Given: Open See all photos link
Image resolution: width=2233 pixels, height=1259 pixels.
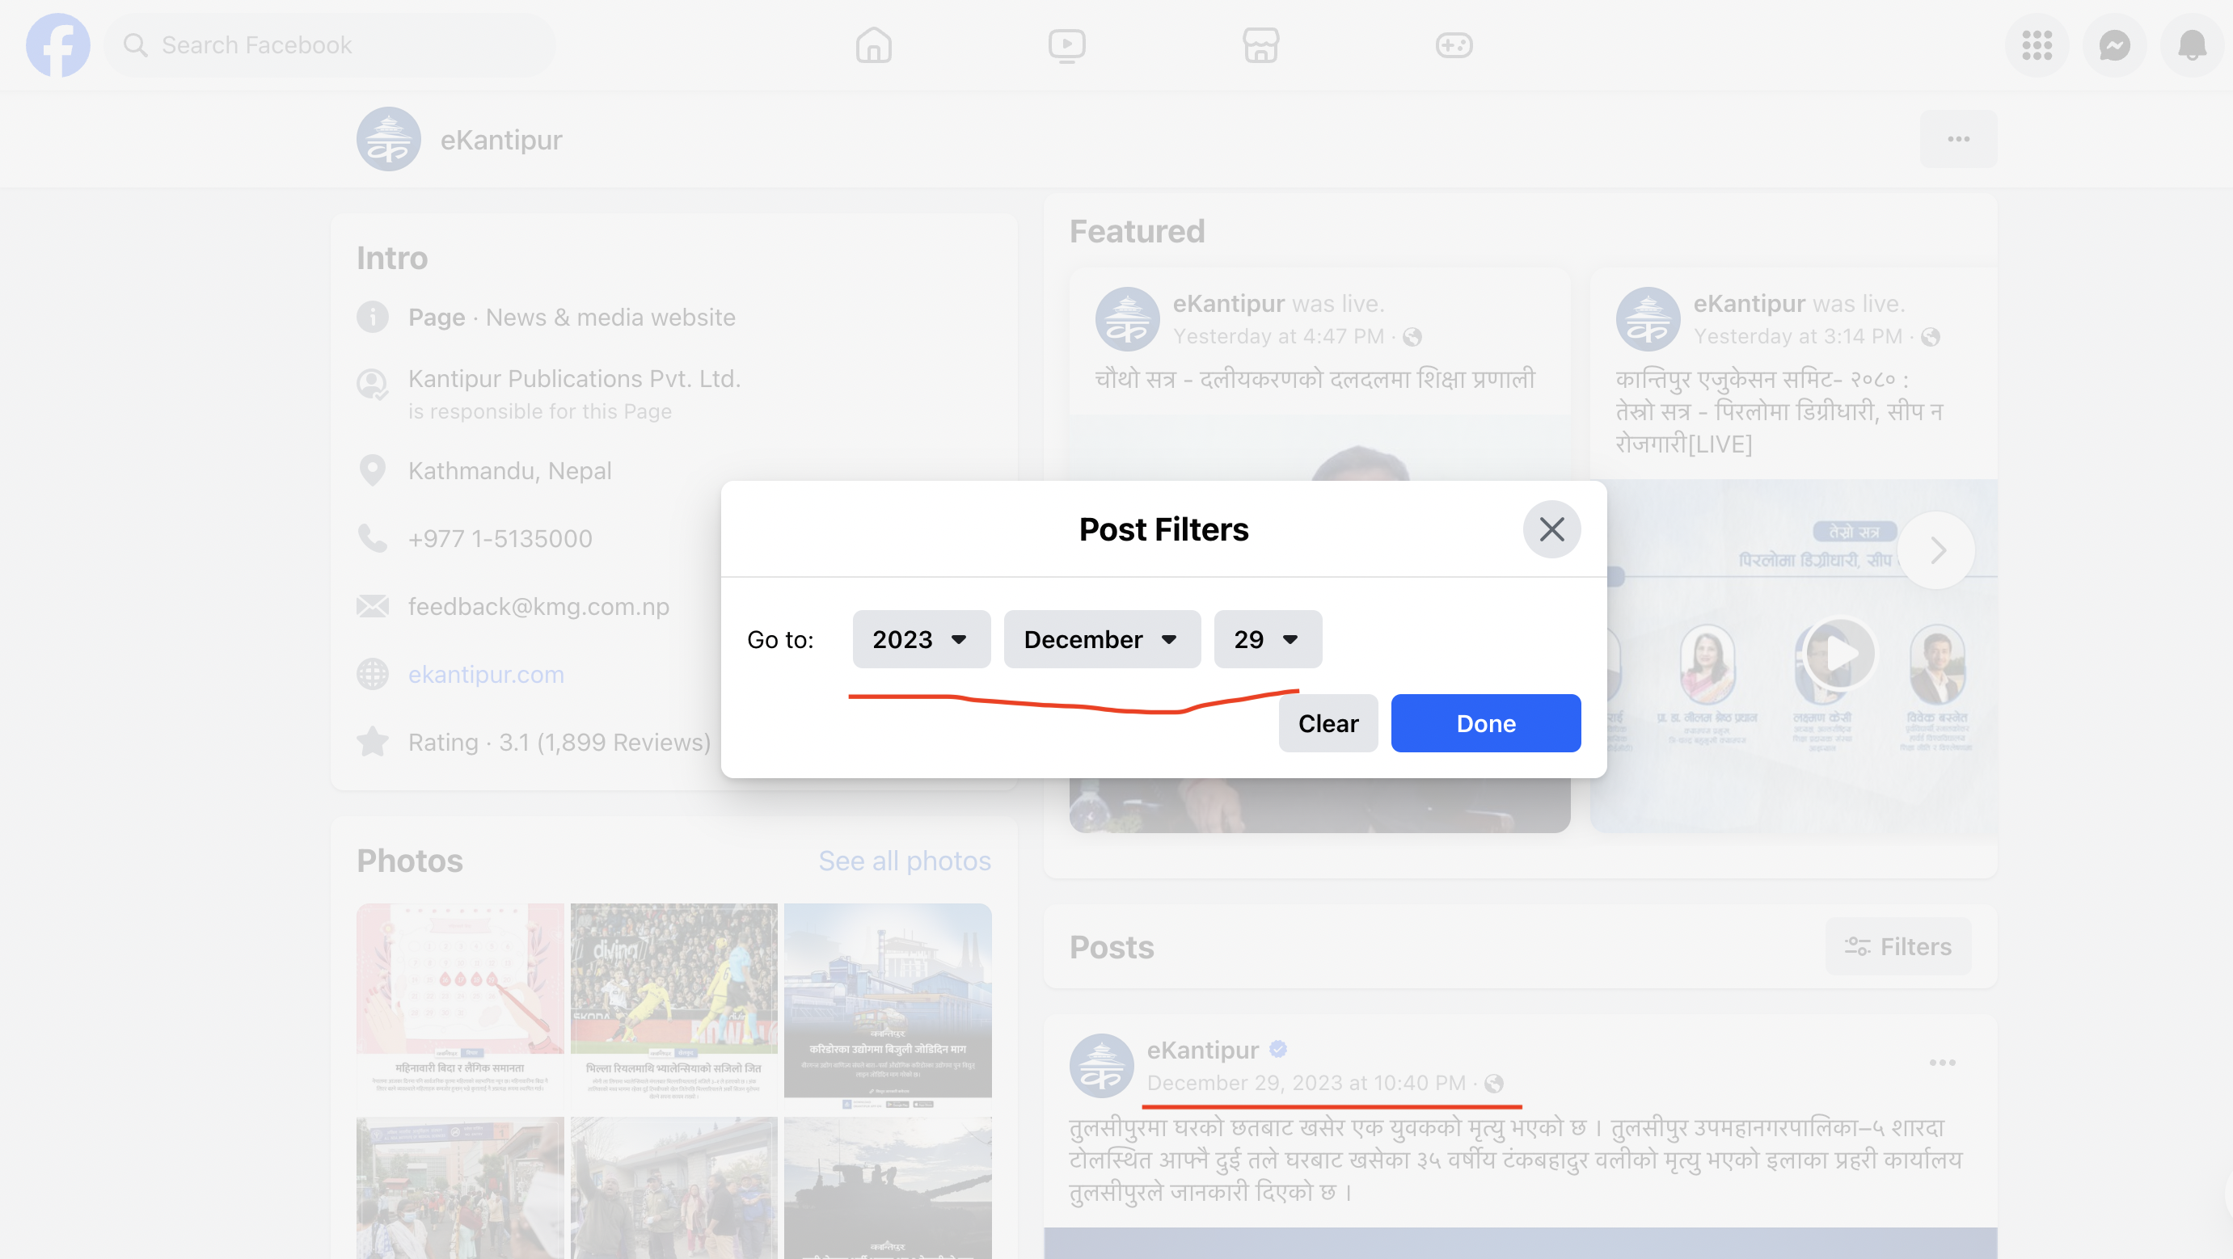Looking at the screenshot, I should click(x=904, y=861).
